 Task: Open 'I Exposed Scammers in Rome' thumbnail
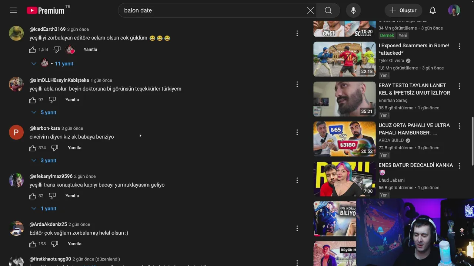click(x=344, y=59)
